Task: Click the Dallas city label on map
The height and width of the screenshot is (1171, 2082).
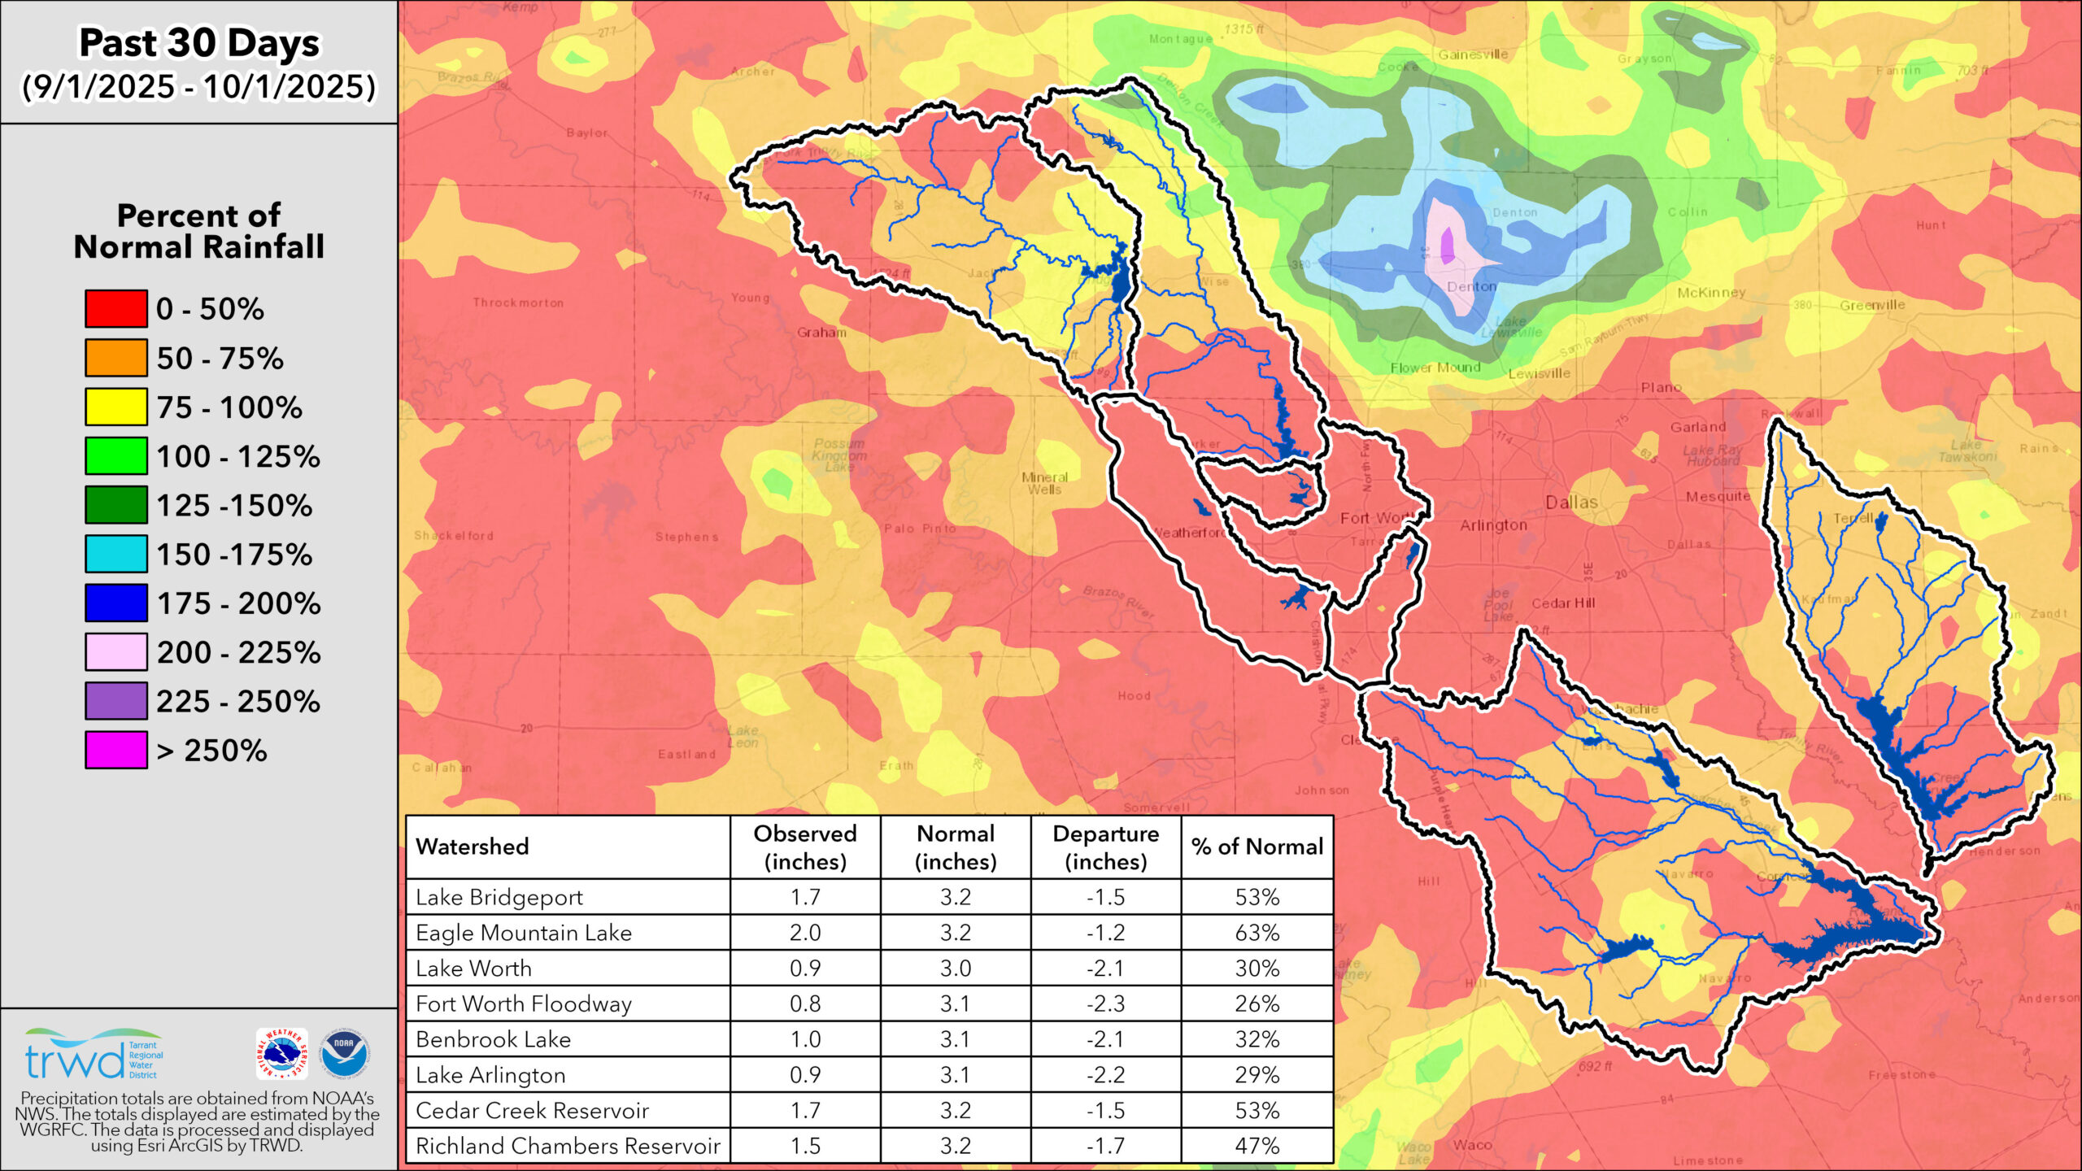Action: pyautogui.click(x=1571, y=503)
